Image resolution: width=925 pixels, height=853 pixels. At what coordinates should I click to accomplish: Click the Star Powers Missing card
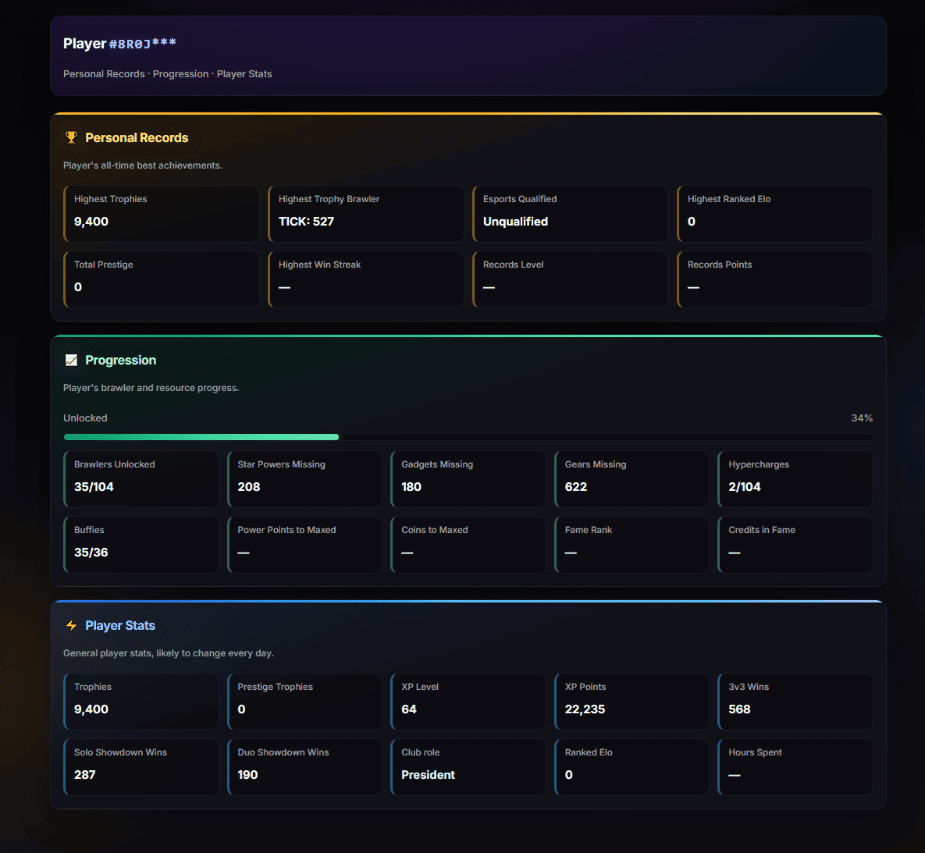point(304,479)
